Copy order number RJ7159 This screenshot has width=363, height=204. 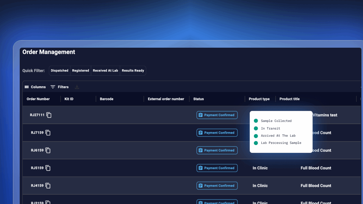48,133
